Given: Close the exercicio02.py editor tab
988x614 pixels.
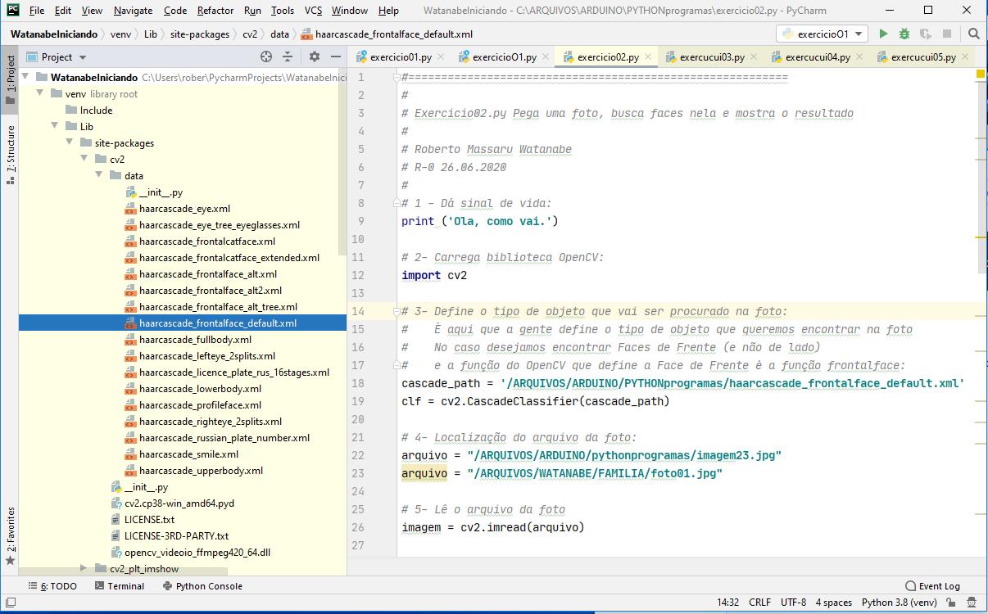Looking at the screenshot, I should (648, 57).
